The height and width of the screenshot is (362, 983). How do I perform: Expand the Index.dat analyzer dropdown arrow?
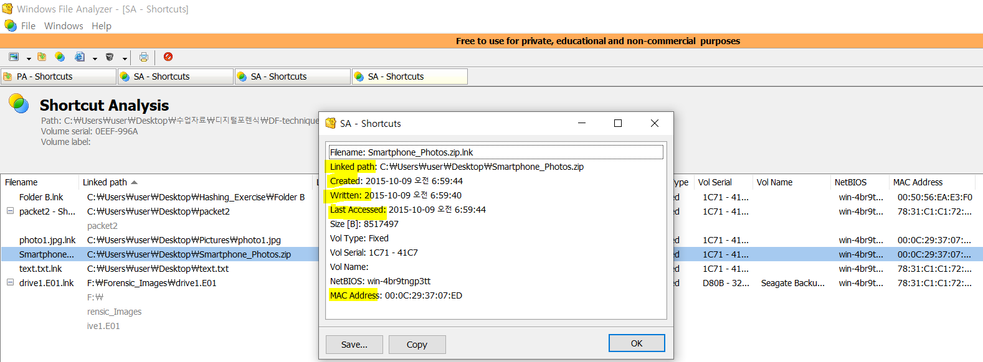(x=95, y=58)
